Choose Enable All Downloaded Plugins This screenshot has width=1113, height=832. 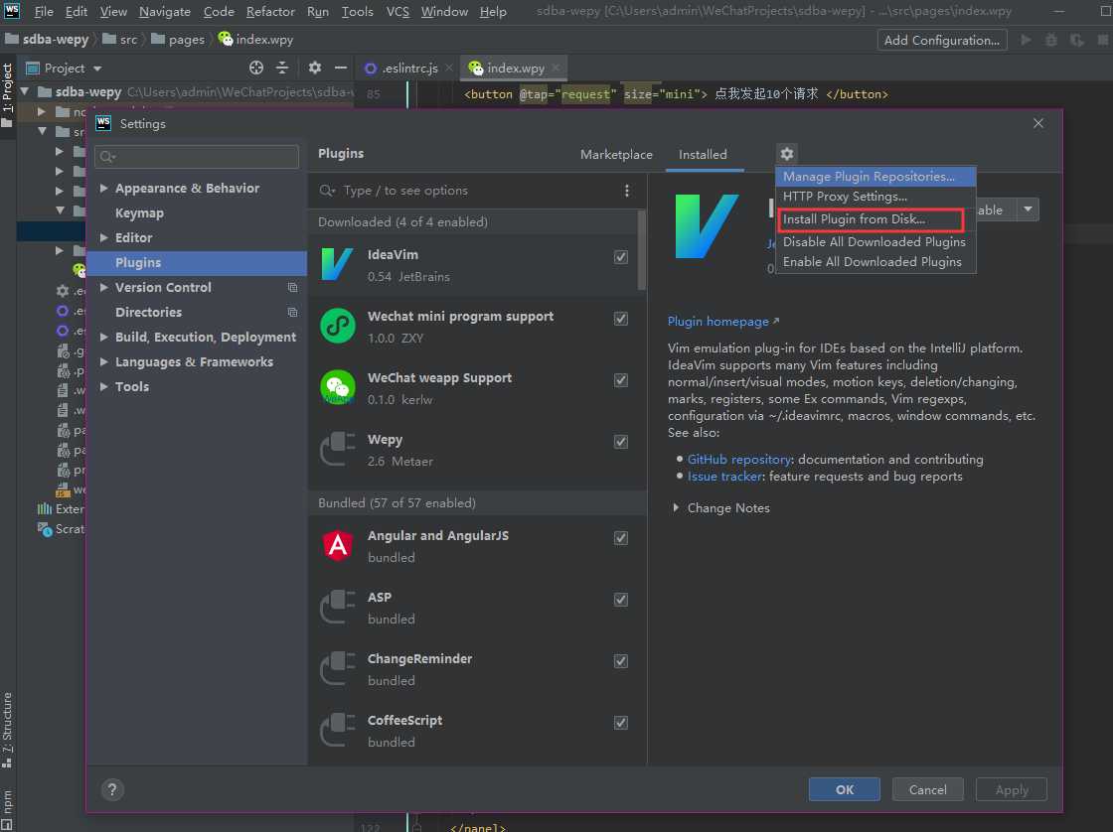(875, 262)
